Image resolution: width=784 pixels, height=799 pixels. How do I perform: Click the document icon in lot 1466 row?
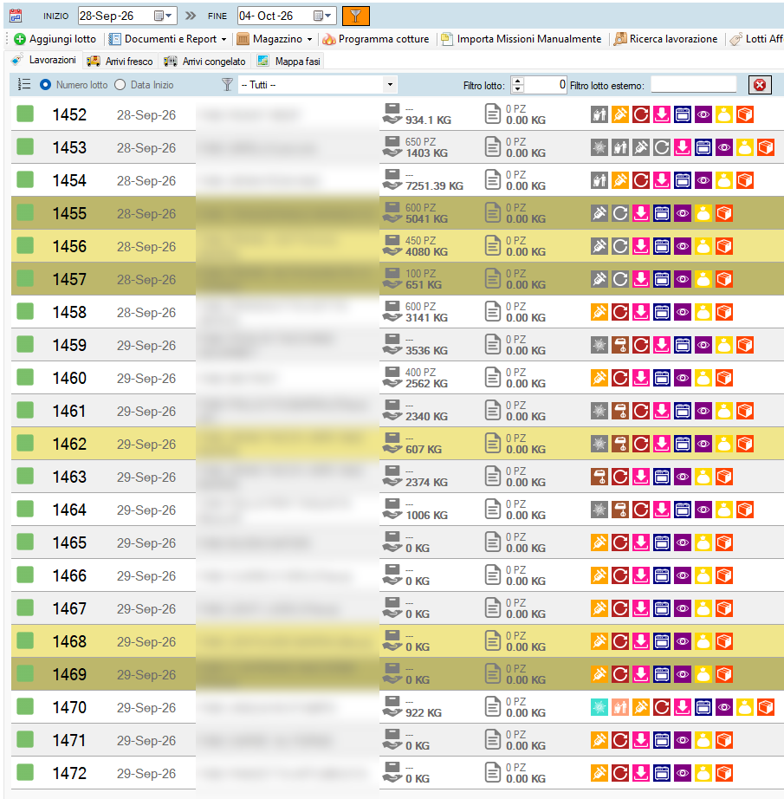[x=493, y=575]
